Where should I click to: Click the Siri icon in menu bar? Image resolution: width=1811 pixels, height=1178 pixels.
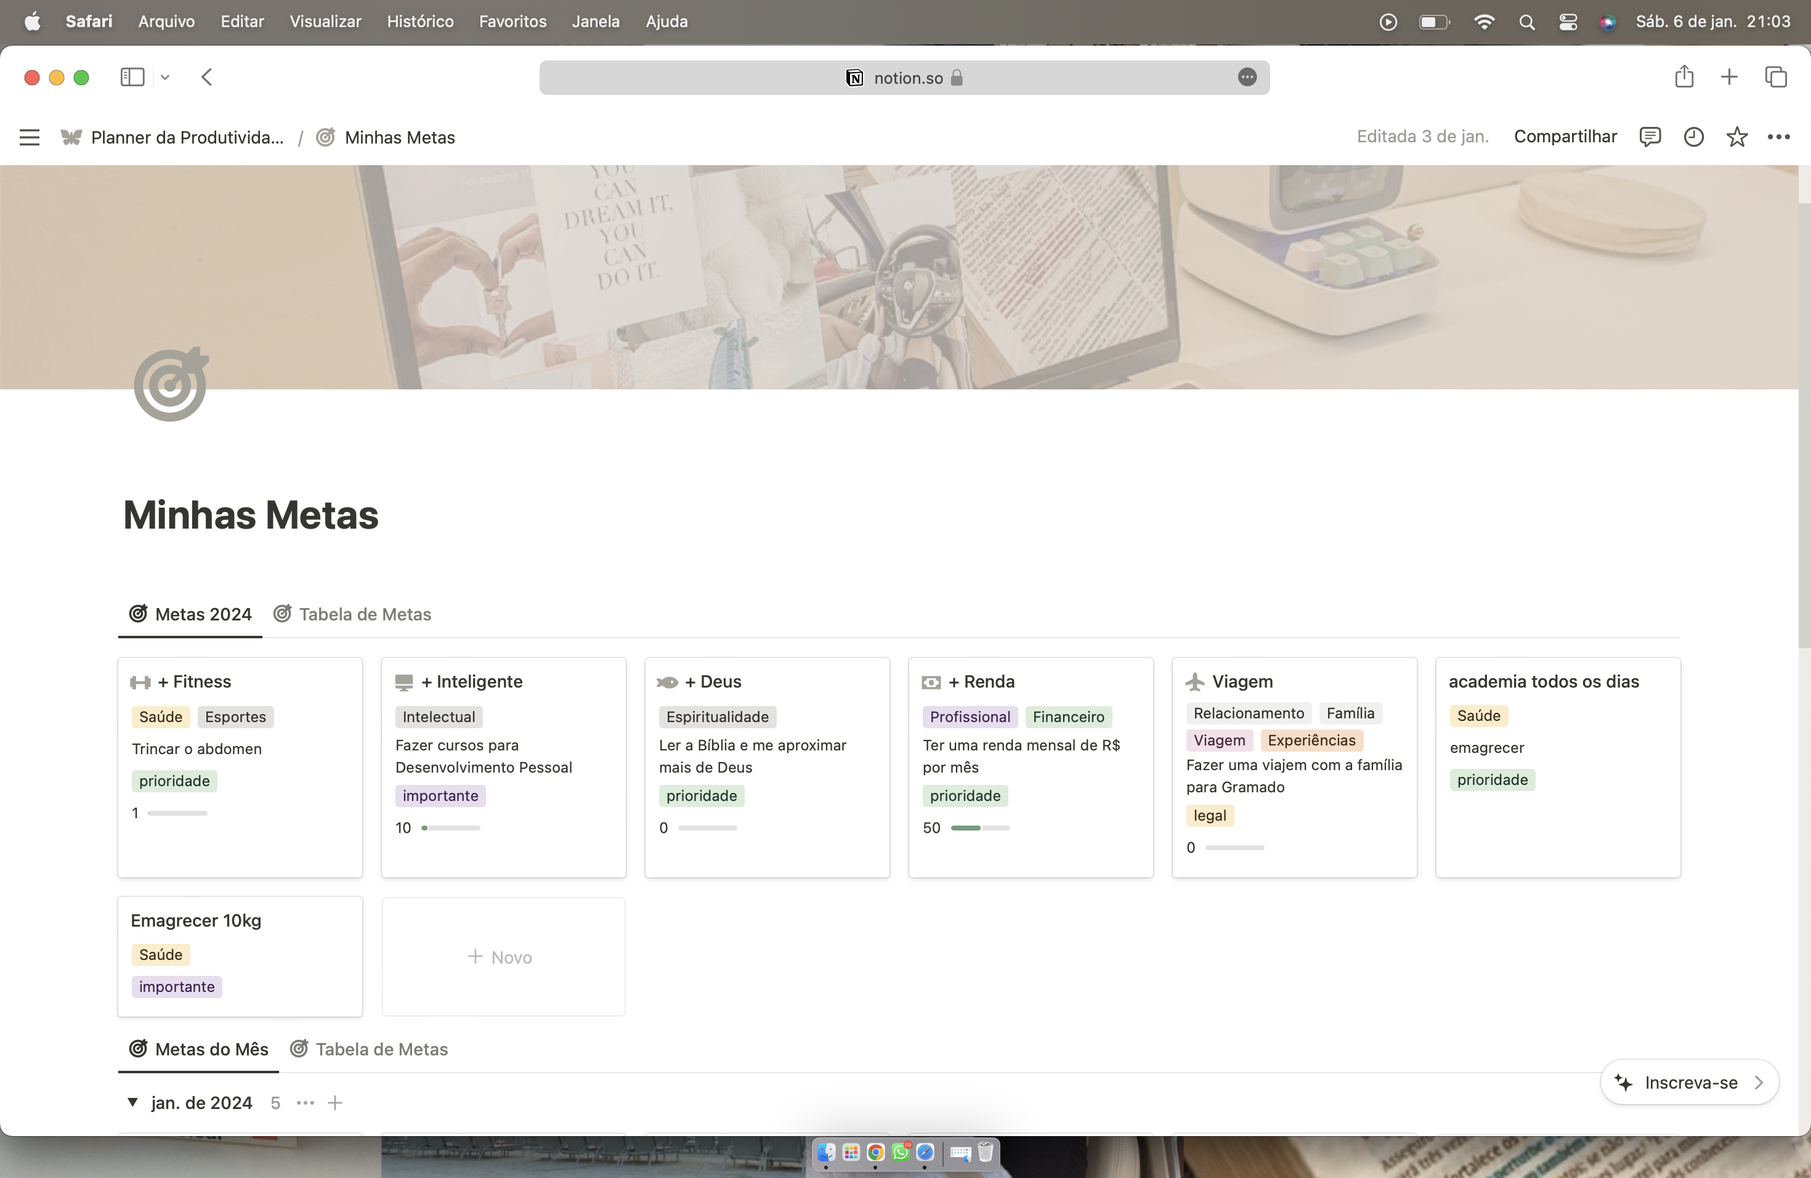(1607, 22)
